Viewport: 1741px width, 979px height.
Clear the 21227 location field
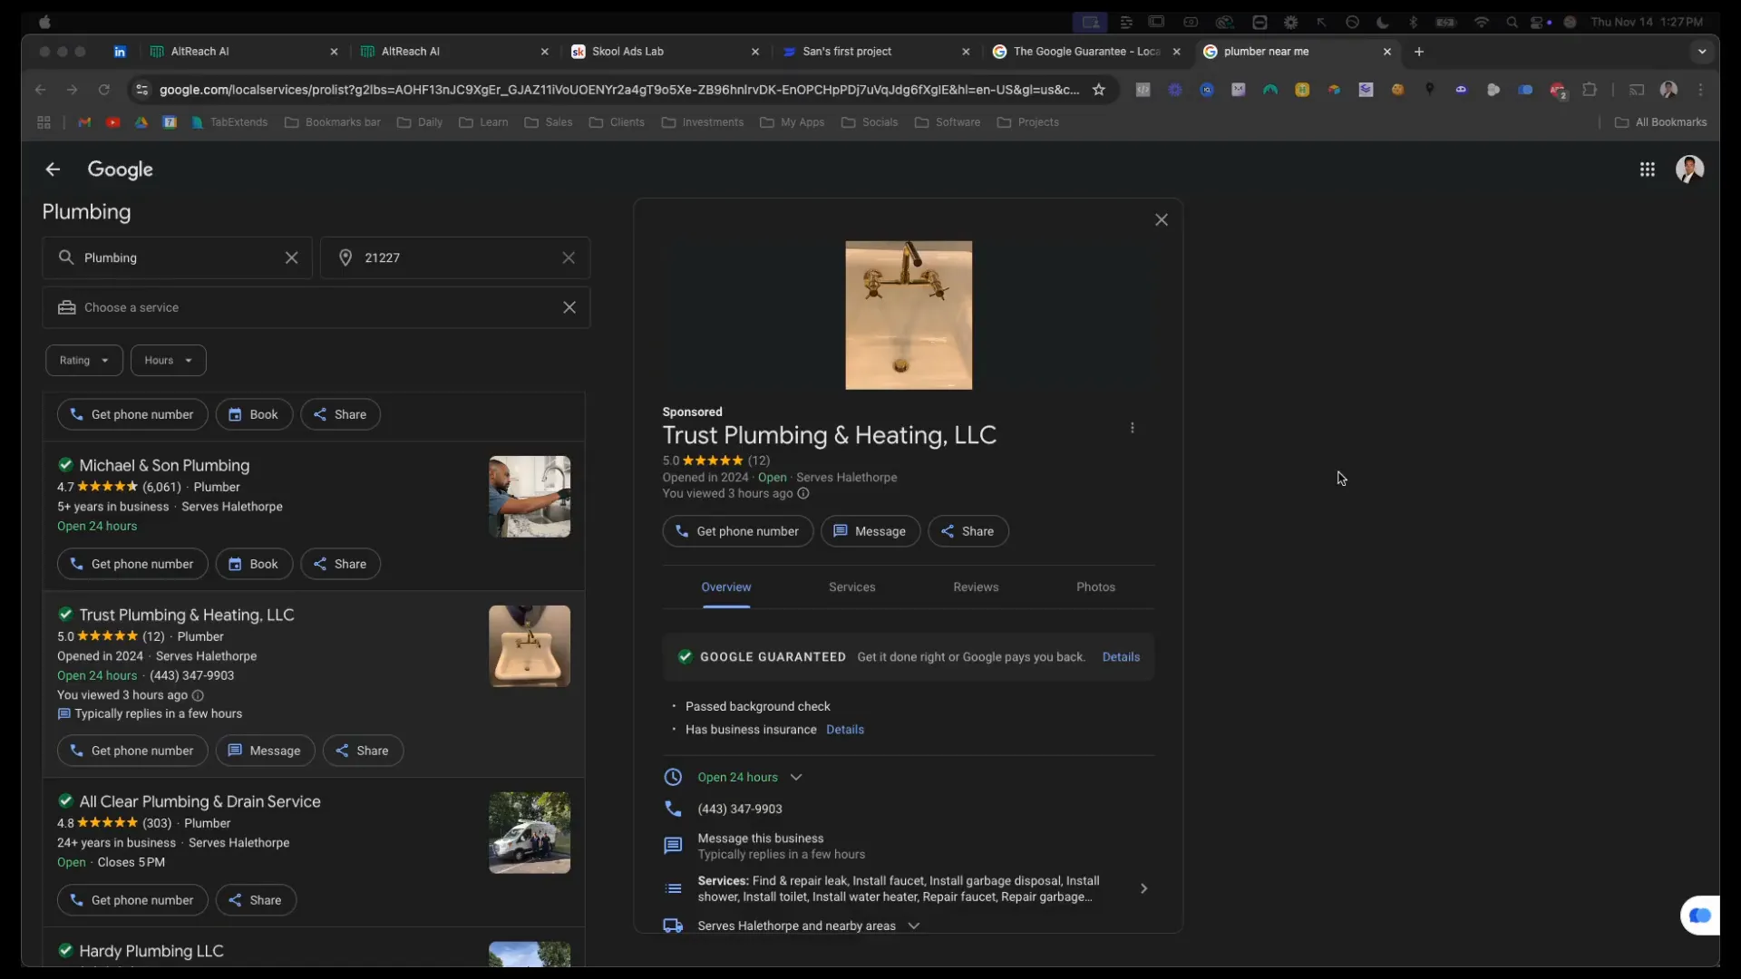(x=569, y=258)
